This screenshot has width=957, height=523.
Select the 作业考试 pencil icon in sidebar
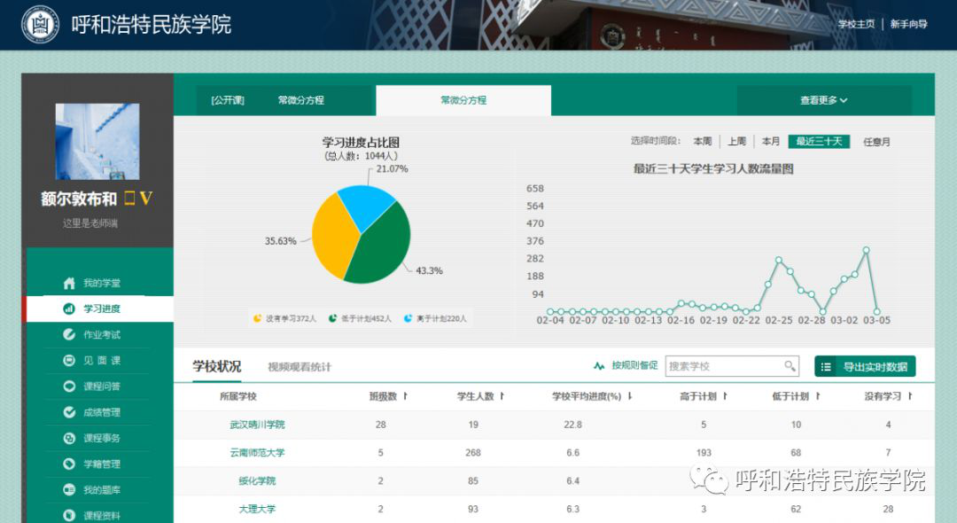[x=69, y=335]
